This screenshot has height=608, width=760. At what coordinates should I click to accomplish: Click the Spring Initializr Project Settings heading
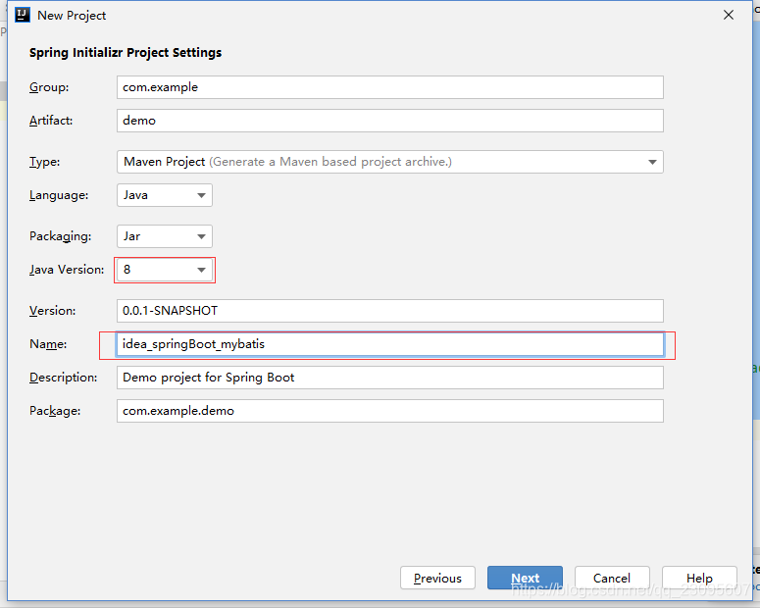pyautogui.click(x=126, y=53)
